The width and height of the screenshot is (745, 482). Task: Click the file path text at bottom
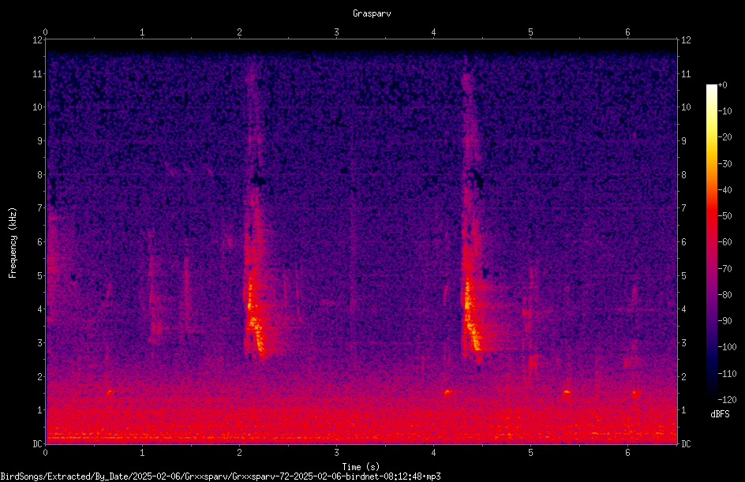pyautogui.click(x=220, y=476)
